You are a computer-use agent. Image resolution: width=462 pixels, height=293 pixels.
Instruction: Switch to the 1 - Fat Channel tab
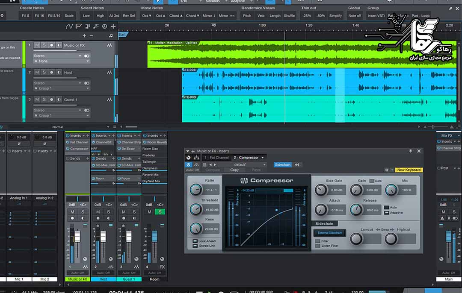coord(216,158)
